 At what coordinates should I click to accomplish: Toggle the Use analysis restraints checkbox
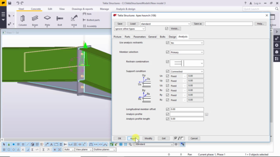(167, 43)
